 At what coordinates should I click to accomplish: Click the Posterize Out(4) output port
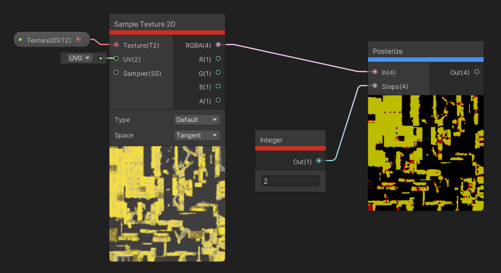pyautogui.click(x=476, y=72)
